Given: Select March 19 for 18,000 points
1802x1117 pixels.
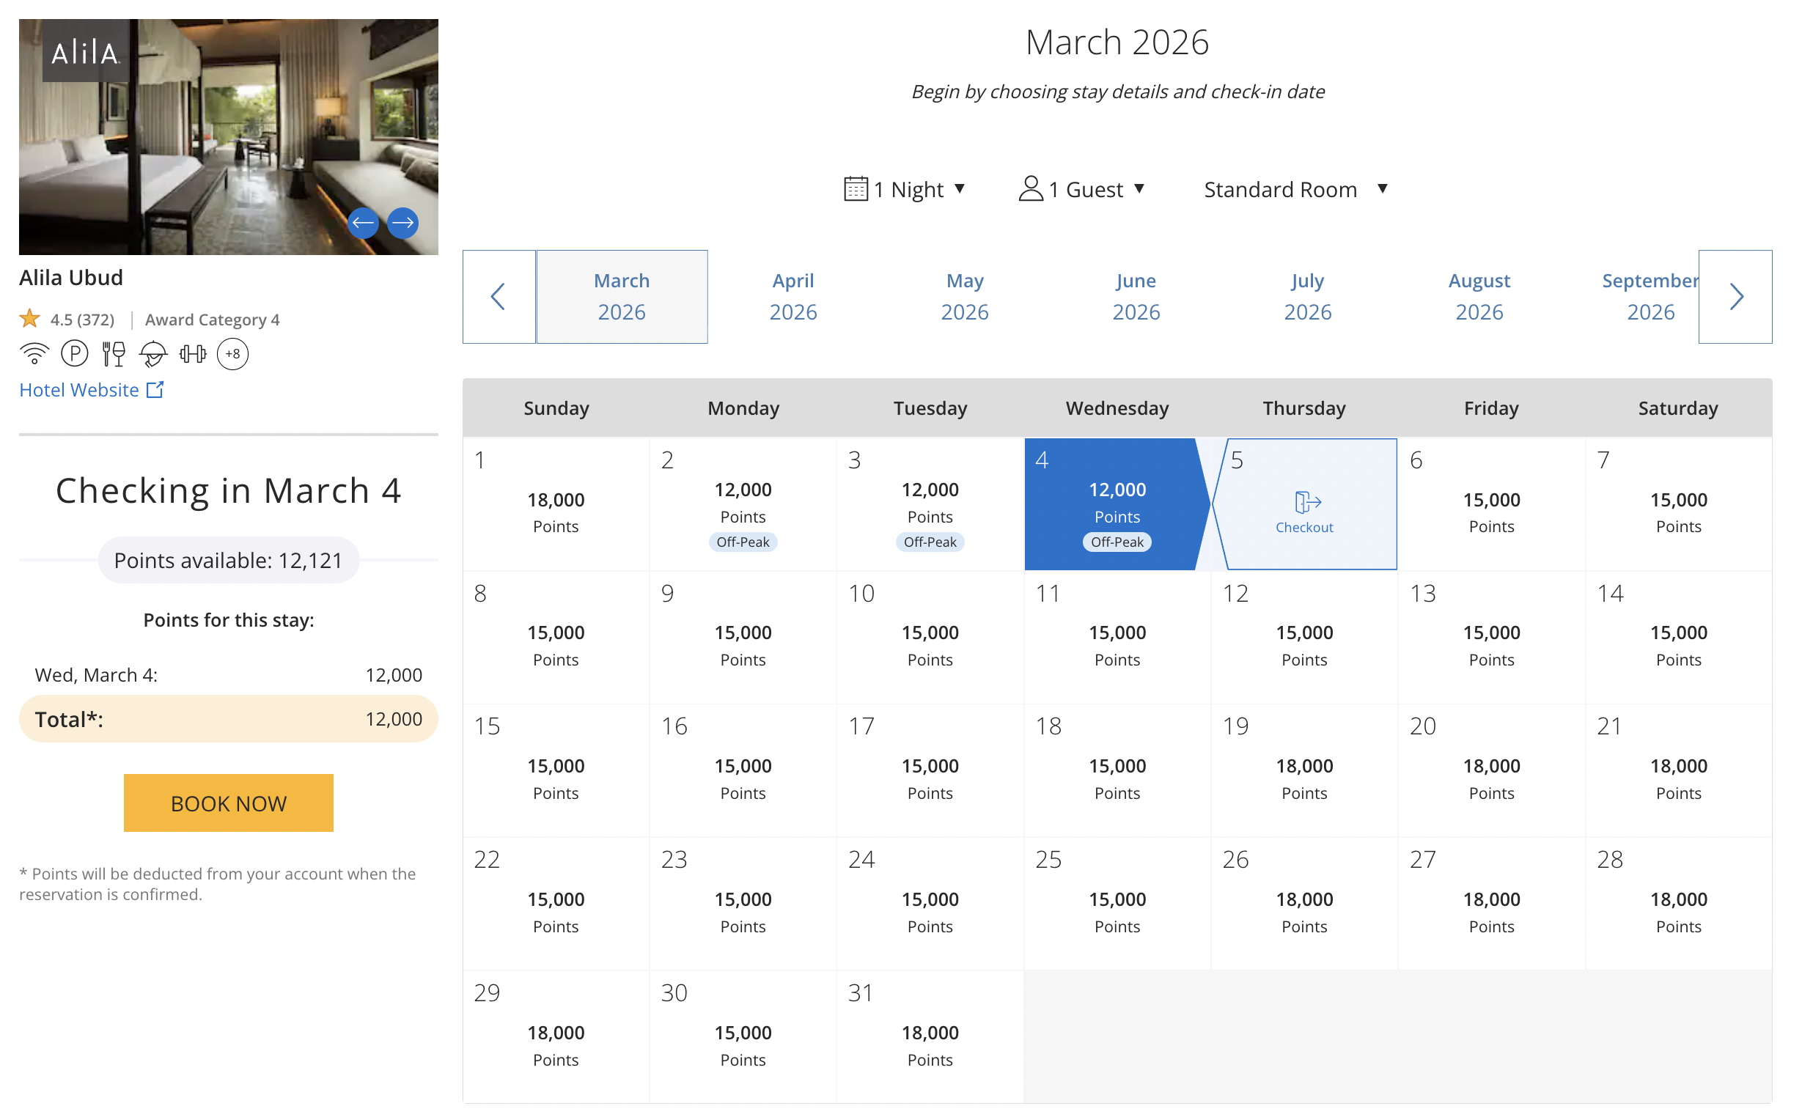Looking at the screenshot, I should (1304, 770).
